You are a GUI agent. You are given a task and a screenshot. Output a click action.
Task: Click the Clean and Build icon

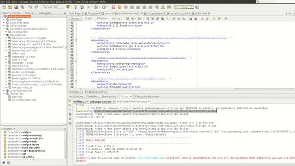click(x=82, y=7)
